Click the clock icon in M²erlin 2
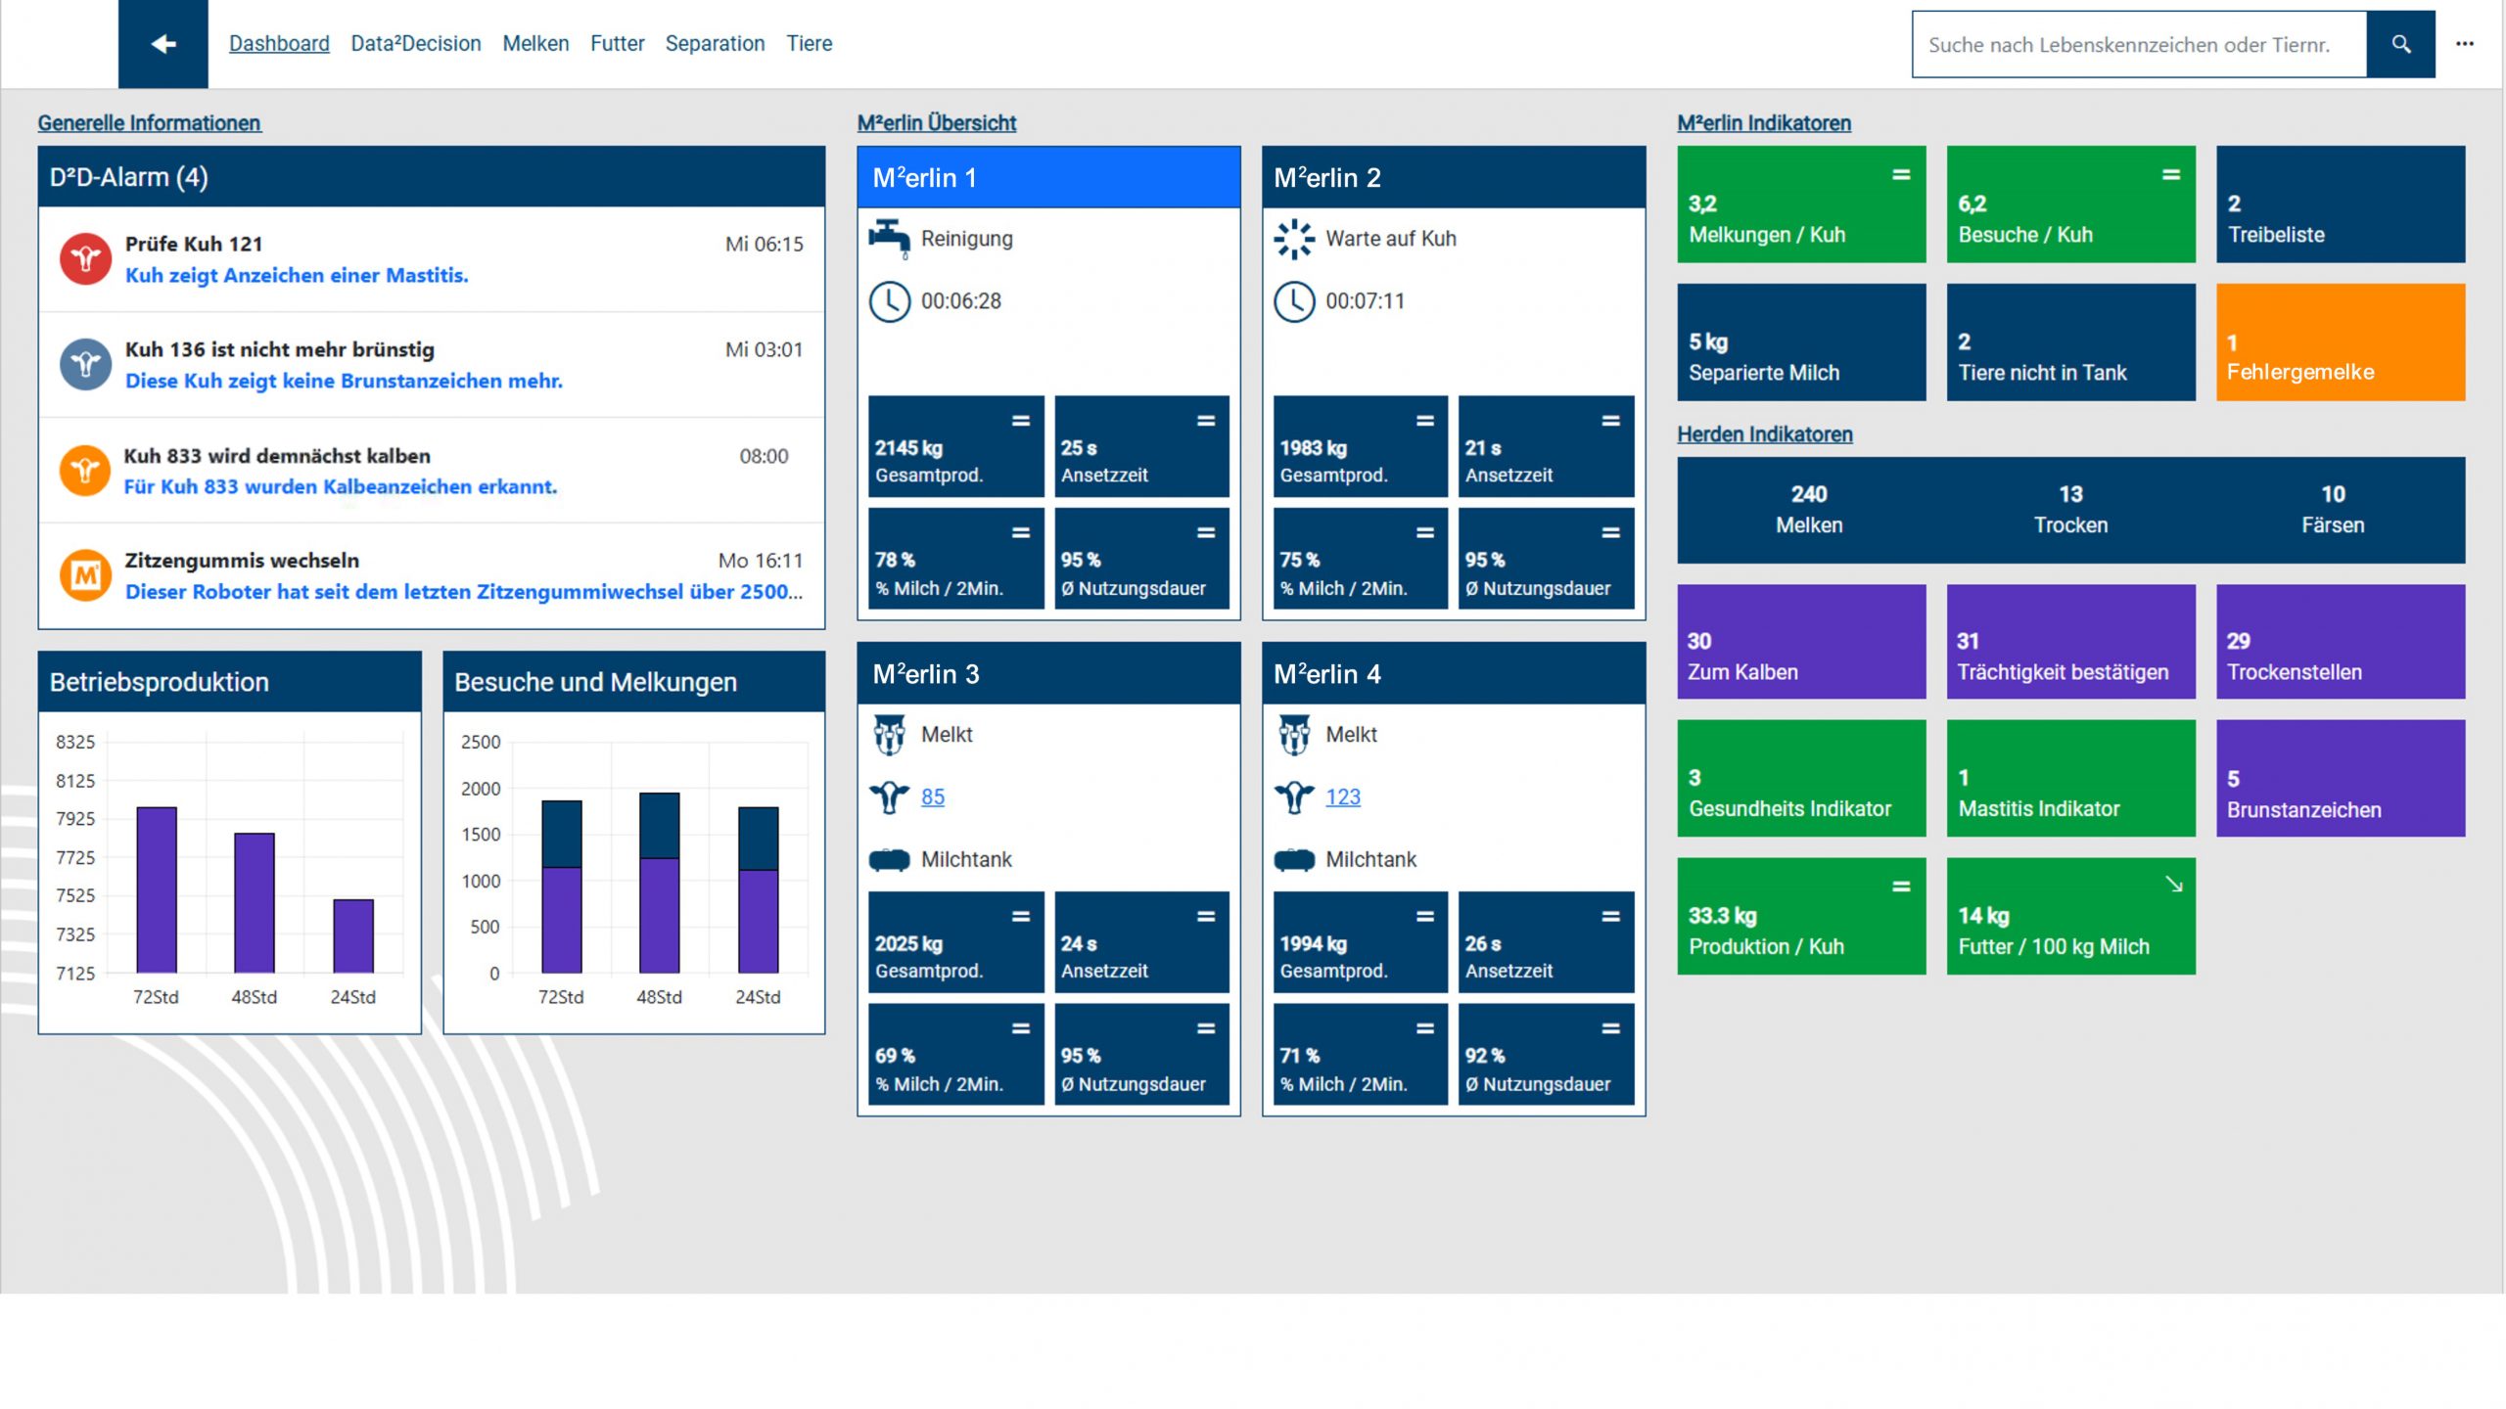Screen dimensions: 2506x1409 coord(1293,301)
